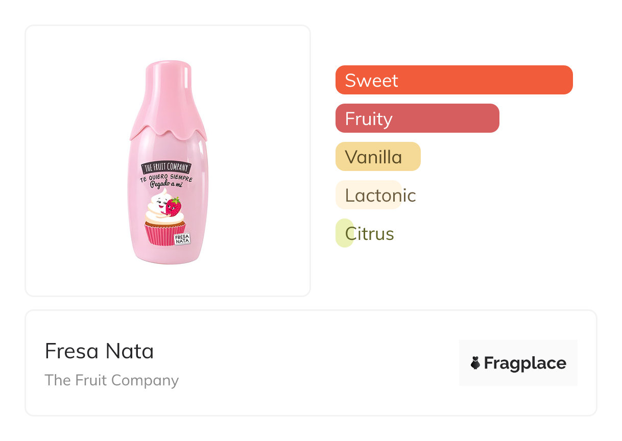Select the Fruity accord bar
Screen dimensions: 622x441
pyautogui.click(x=417, y=118)
